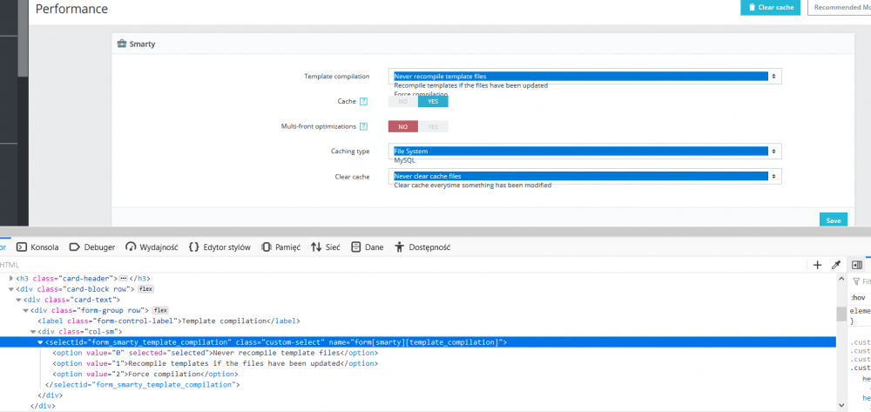This screenshot has height=412, width=871.
Task: Click the Smarty briefcase icon in card header
Action: click(122, 44)
